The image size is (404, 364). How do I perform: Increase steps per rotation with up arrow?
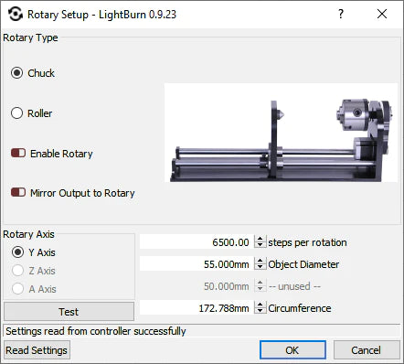pyautogui.click(x=260, y=239)
